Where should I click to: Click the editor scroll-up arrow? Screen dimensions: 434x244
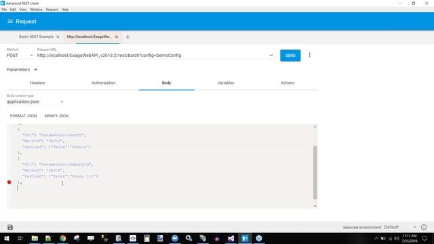click(x=315, y=127)
